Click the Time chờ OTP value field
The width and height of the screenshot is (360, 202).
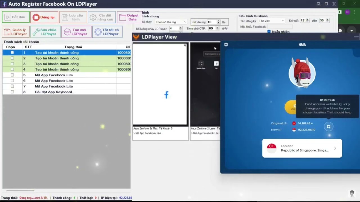[x=212, y=28]
